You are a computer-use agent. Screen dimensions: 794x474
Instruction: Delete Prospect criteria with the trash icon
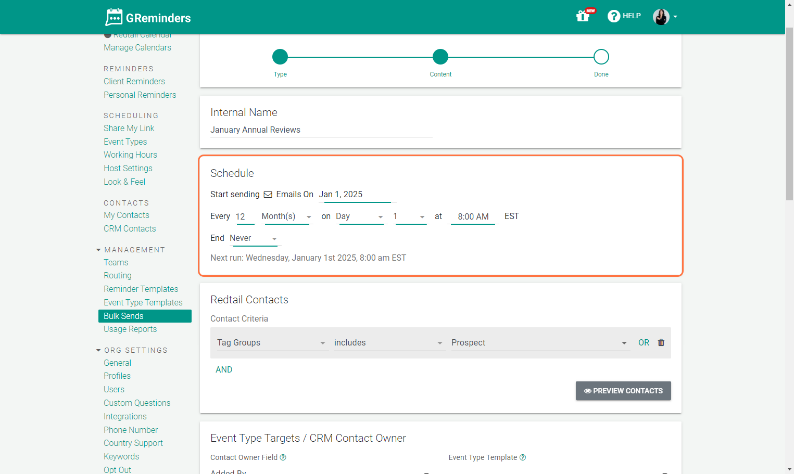661,342
